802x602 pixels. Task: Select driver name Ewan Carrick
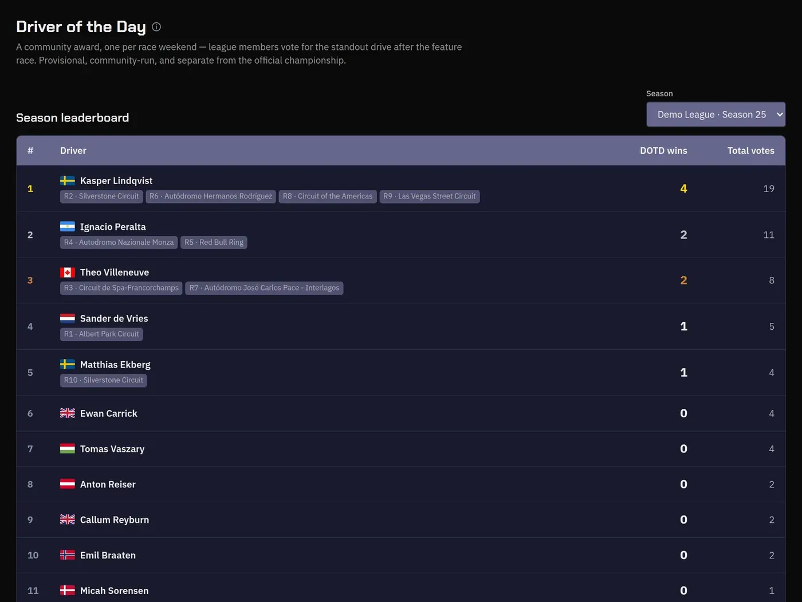pyautogui.click(x=109, y=413)
